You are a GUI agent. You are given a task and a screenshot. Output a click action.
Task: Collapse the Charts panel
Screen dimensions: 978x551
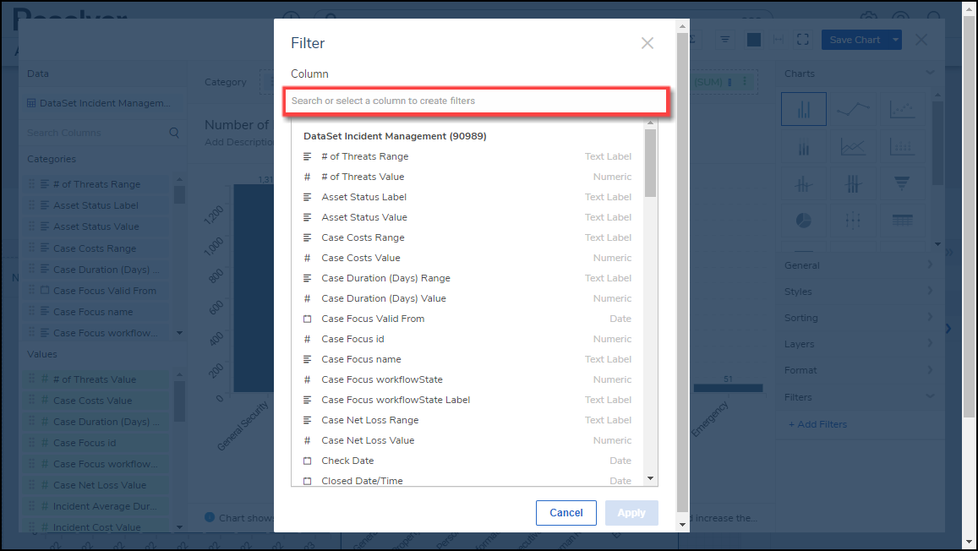click(x=931, y=74)
